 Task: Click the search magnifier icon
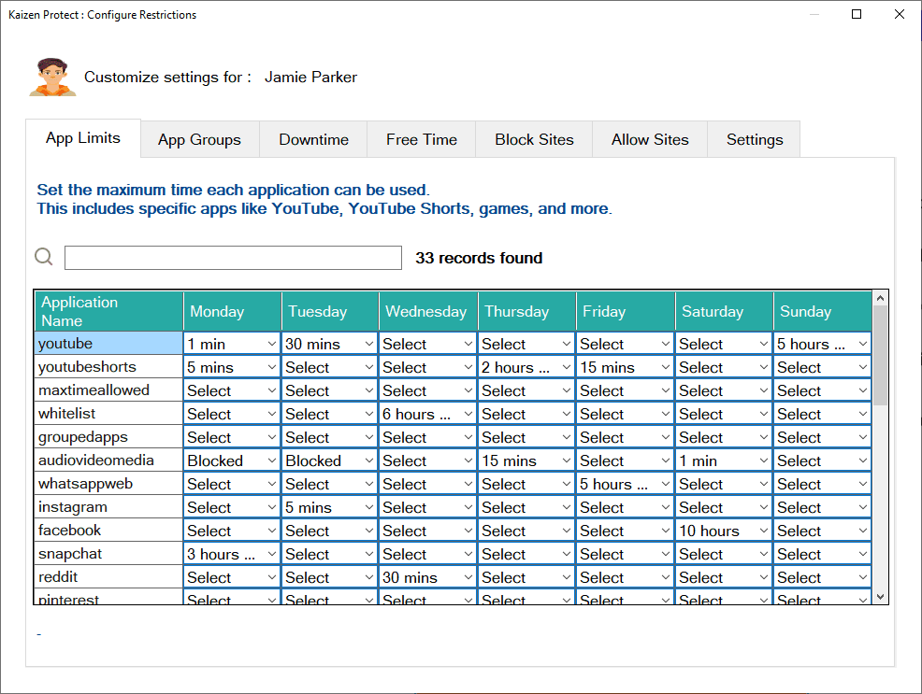click(x=43, y=256)
